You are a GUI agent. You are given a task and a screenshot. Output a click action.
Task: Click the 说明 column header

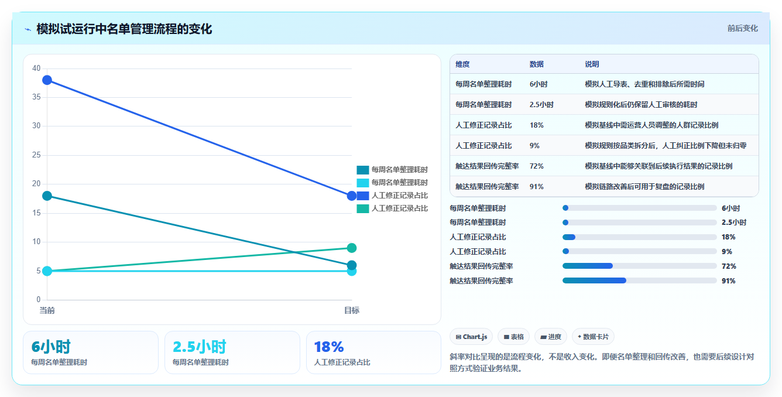coord(592,64)
